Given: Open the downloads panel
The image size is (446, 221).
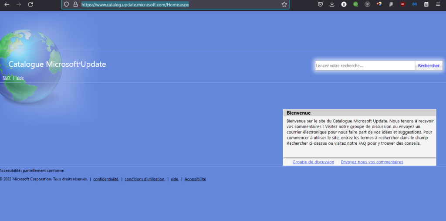Looking at the screenshot, I should click(332, 4).
